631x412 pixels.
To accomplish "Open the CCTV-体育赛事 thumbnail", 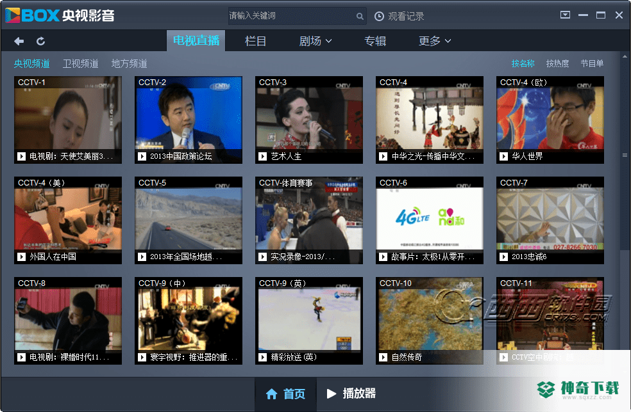I will coord(309,220).
